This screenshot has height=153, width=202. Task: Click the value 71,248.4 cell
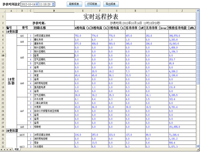coord(182,135)
